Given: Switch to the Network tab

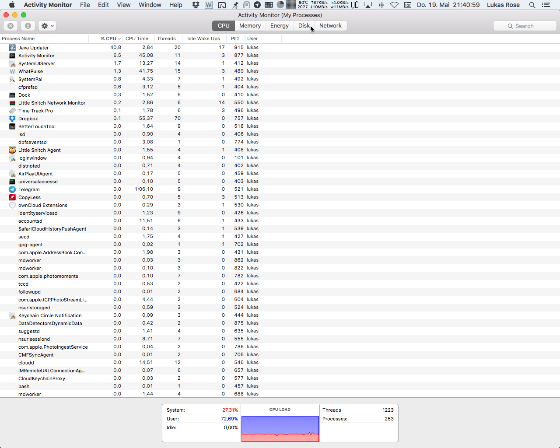Looking at the screenshot, I should point(330,26).
